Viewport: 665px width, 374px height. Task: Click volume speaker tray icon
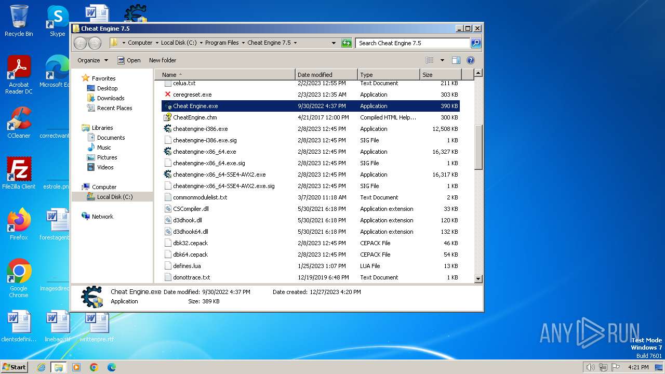(590, 367)
